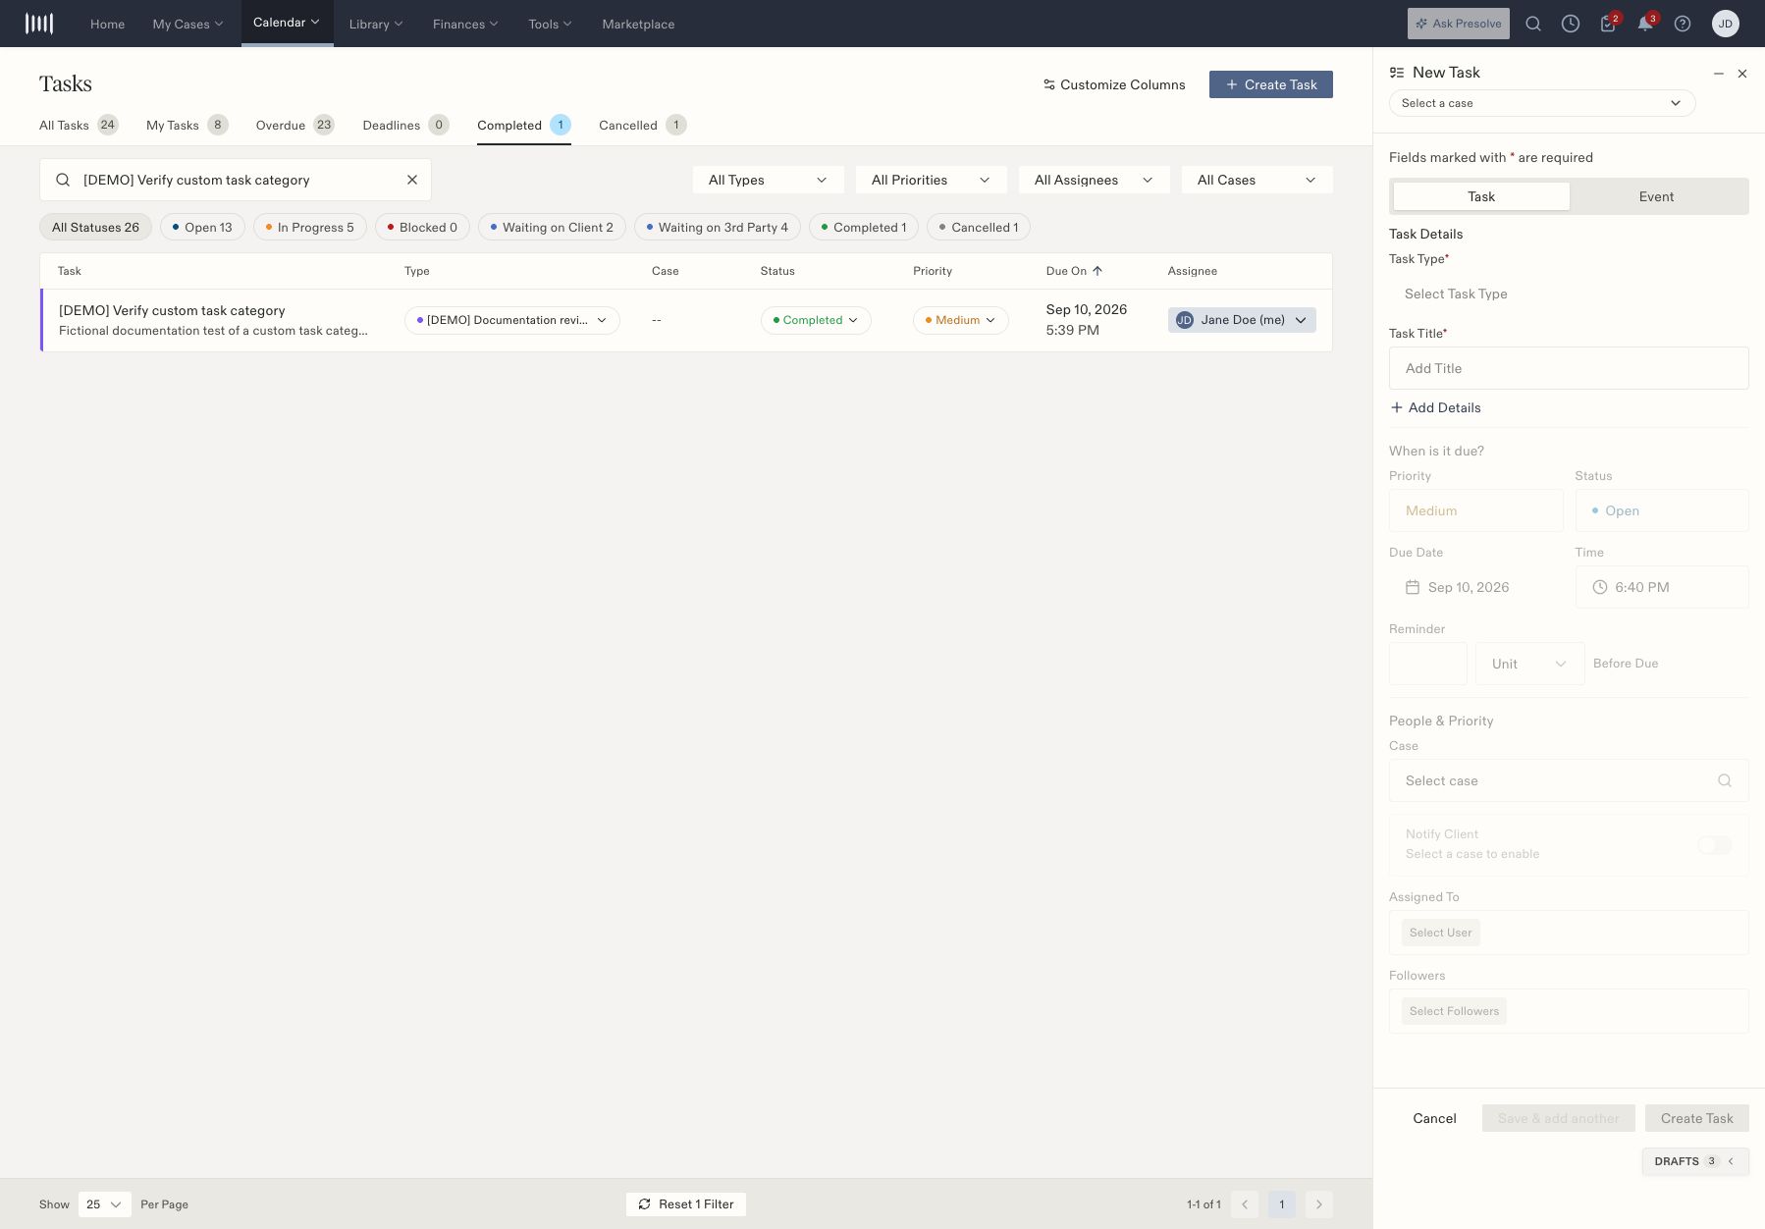Open All Assignees filter dropdown

coord(1095,180)
